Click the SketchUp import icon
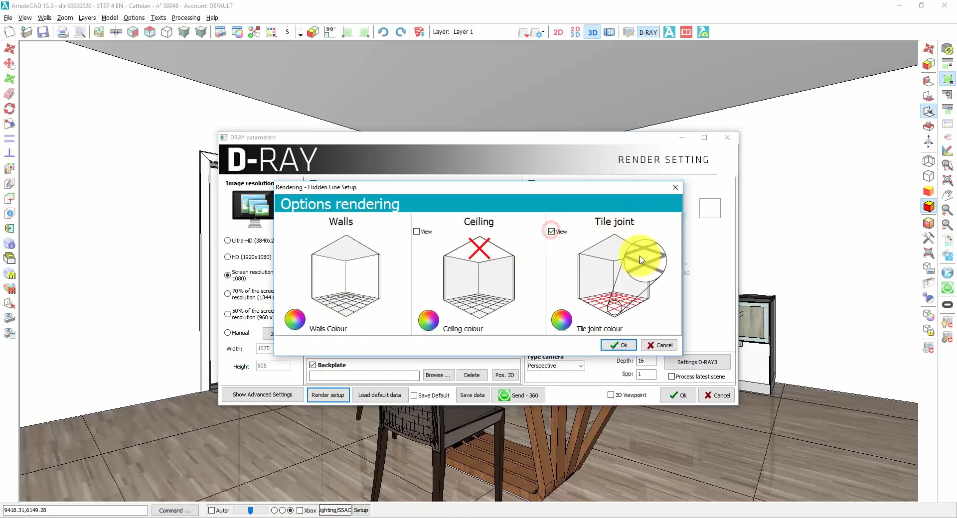Image resolution: width=957 pixels, height=518 pixels. [419, 32]
